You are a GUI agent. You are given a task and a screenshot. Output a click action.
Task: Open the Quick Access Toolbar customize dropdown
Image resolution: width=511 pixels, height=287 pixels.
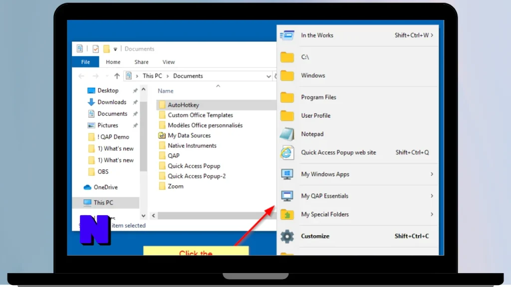click(115, 49)
